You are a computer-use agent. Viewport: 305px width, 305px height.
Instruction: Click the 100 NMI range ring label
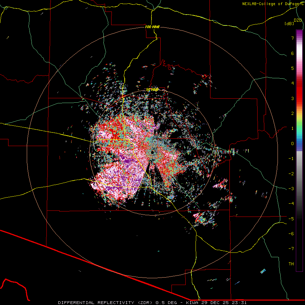click(152, 27)
